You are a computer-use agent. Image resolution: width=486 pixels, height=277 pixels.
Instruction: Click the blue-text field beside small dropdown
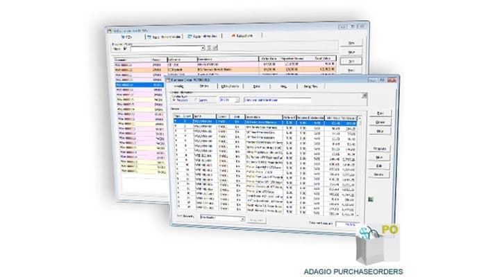point(277,100)
